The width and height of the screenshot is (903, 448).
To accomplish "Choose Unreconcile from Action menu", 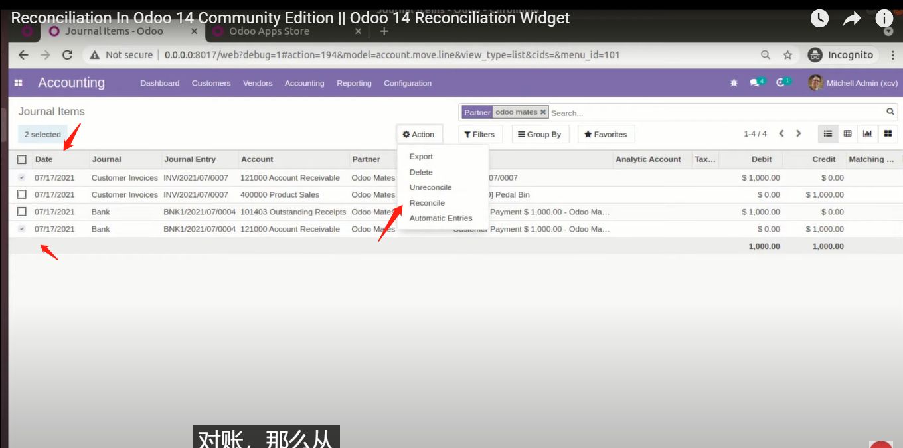I will [x=430, y=187].
